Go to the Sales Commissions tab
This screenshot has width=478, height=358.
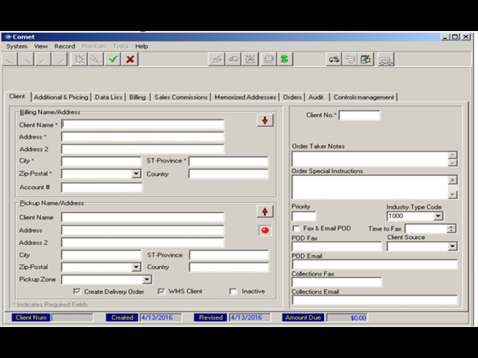click(x=181, y=97)
